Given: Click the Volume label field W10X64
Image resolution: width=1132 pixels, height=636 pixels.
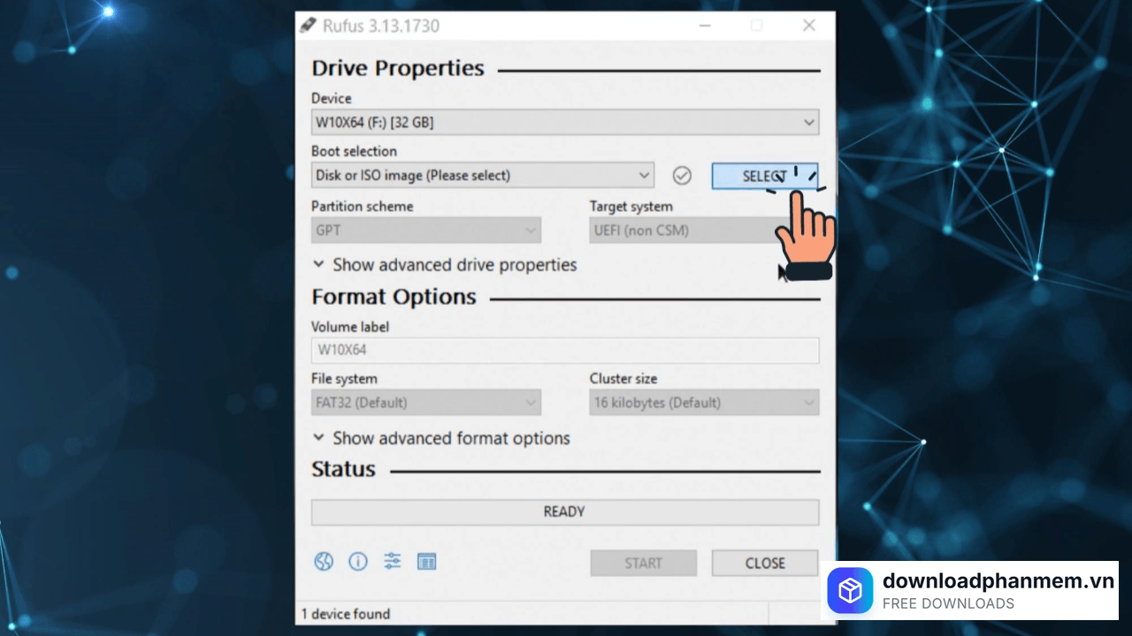Looking at the screenshot, I should tap(565, 350).
